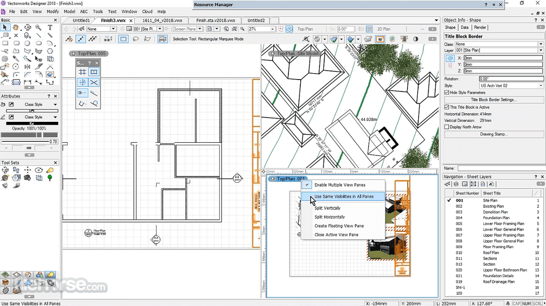546x306 pixels.
Task: Open Title Block Border Settings
Action: click(x=493, y=100)
